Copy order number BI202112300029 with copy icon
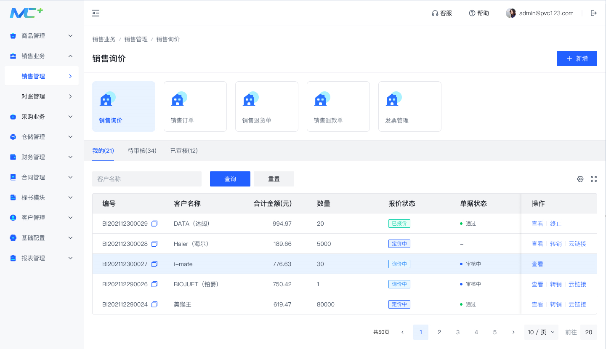 point(154,224)
